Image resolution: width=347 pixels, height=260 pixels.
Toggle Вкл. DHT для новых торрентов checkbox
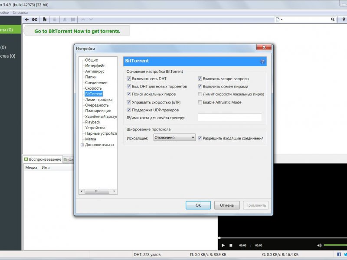[129, 86]
